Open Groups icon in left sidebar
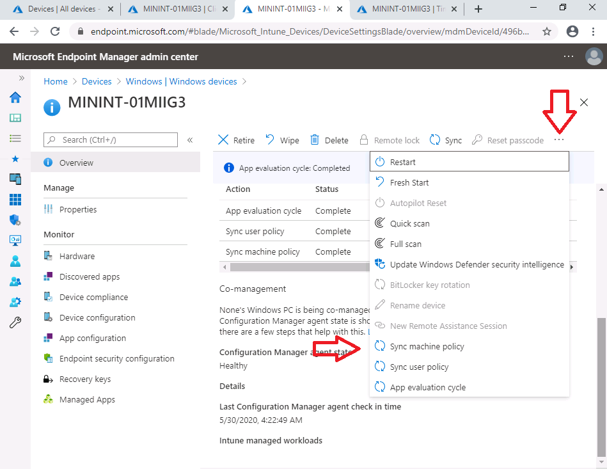The image size is (607, 469). [15, 282]
